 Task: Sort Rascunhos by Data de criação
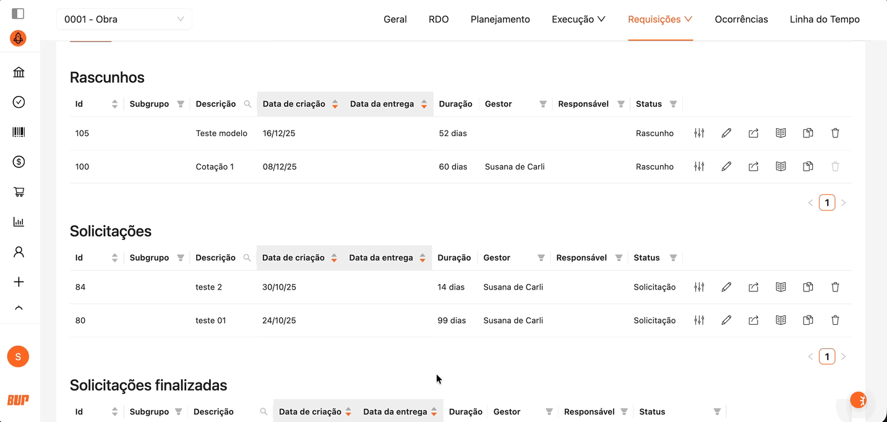(x=335, y=104)
